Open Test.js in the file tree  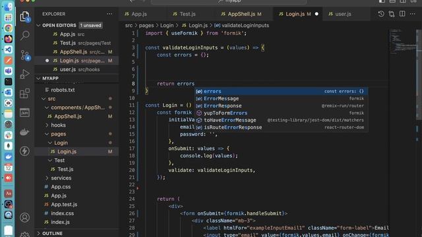pyautogui.click(x=76, y=169)
